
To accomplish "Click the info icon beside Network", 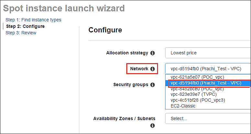I will coord(153,69).
